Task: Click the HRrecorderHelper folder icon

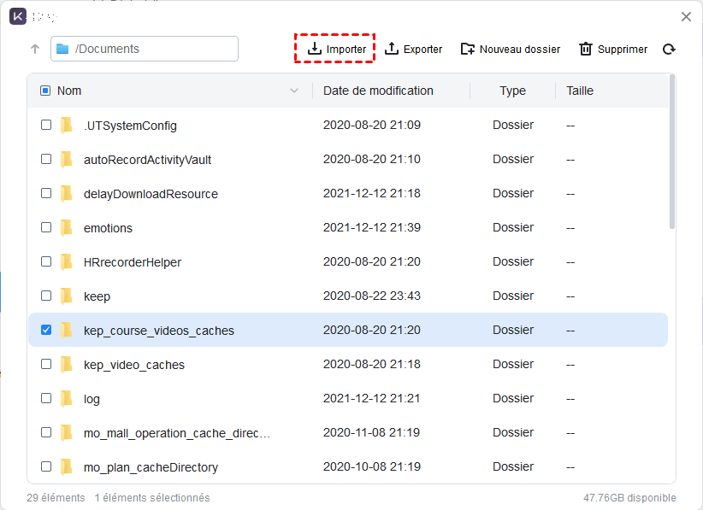Action: click(x=67, y=261)
